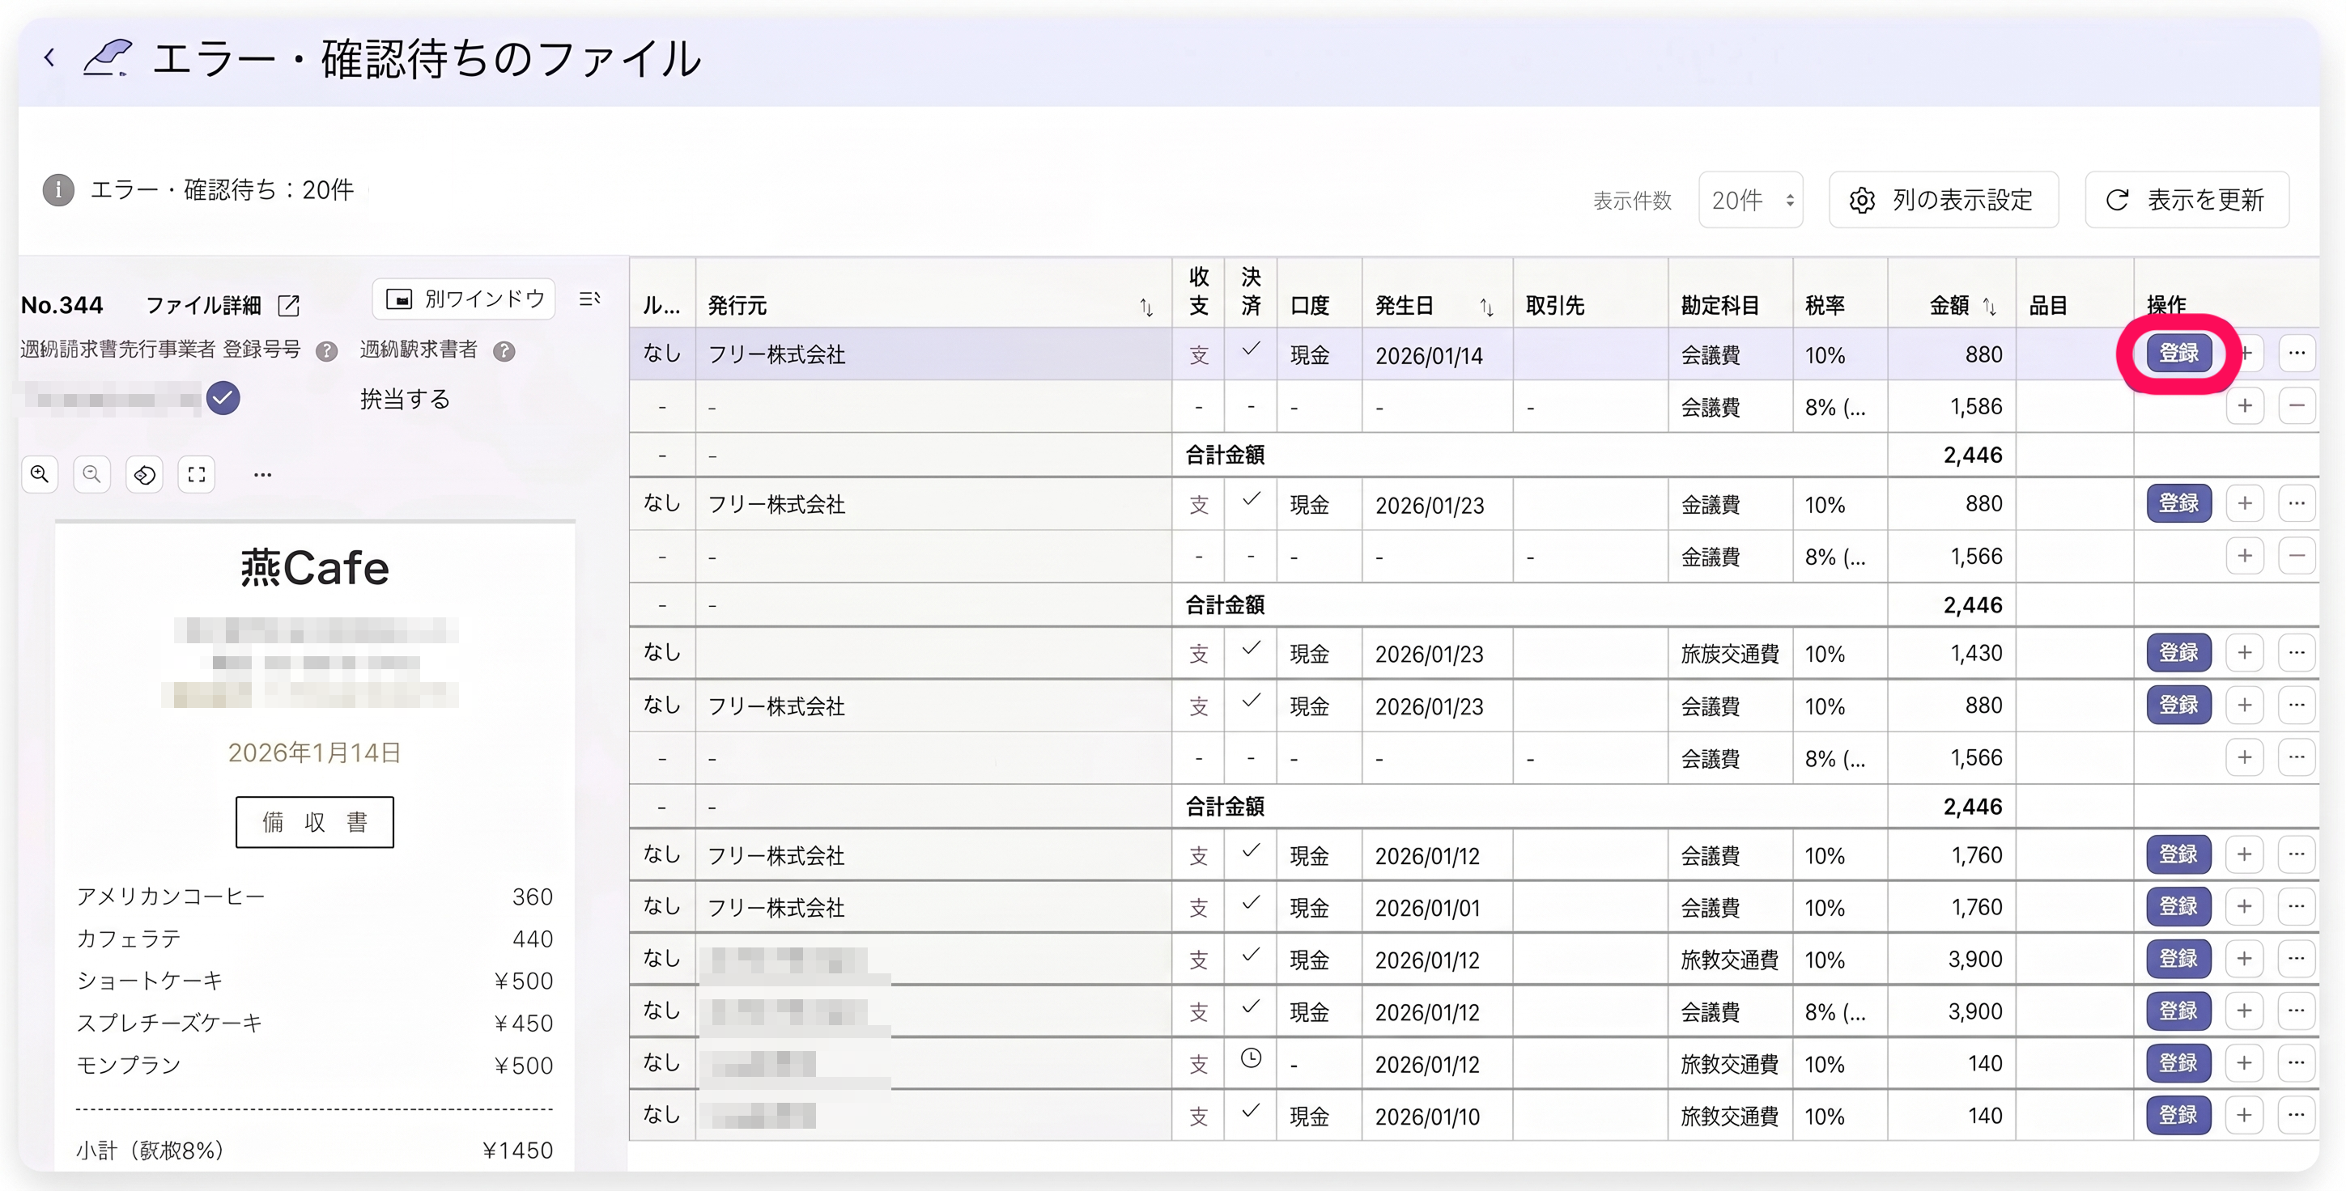The width and height of the screenshot is (2346, 1191).
Task: Open receipt in 別ウインドウ
Action: coord(465,299)
